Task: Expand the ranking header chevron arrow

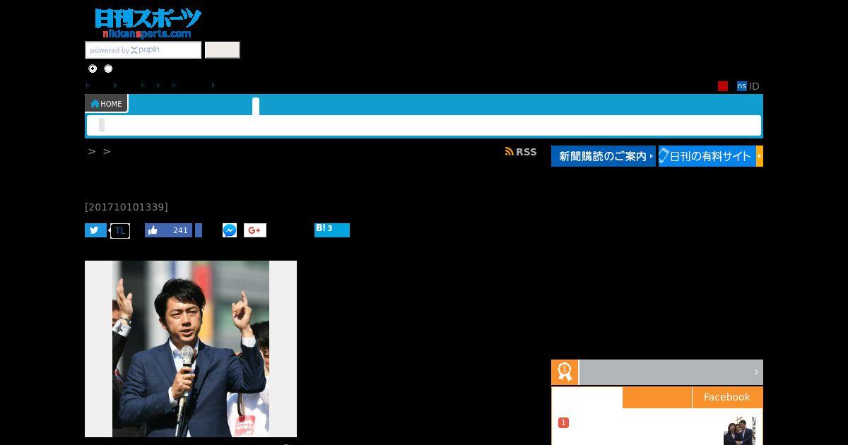Action: click(756, 372)
